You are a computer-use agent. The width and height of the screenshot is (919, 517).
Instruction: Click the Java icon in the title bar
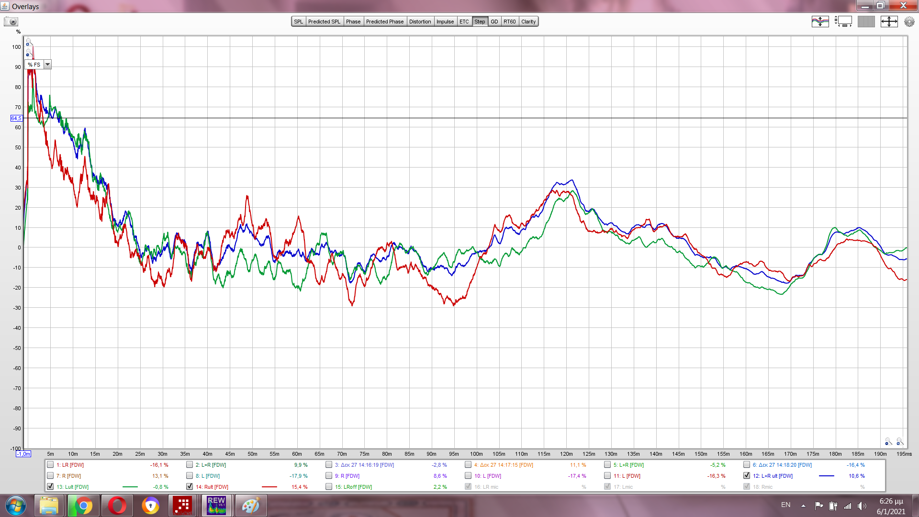5,6
